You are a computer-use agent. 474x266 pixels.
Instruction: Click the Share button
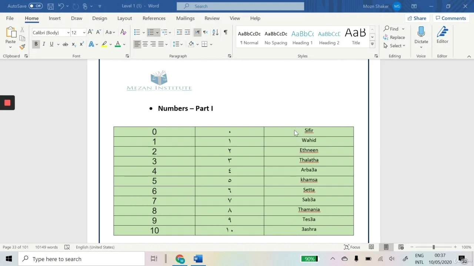pyautogui.click(x=416, y=18)
